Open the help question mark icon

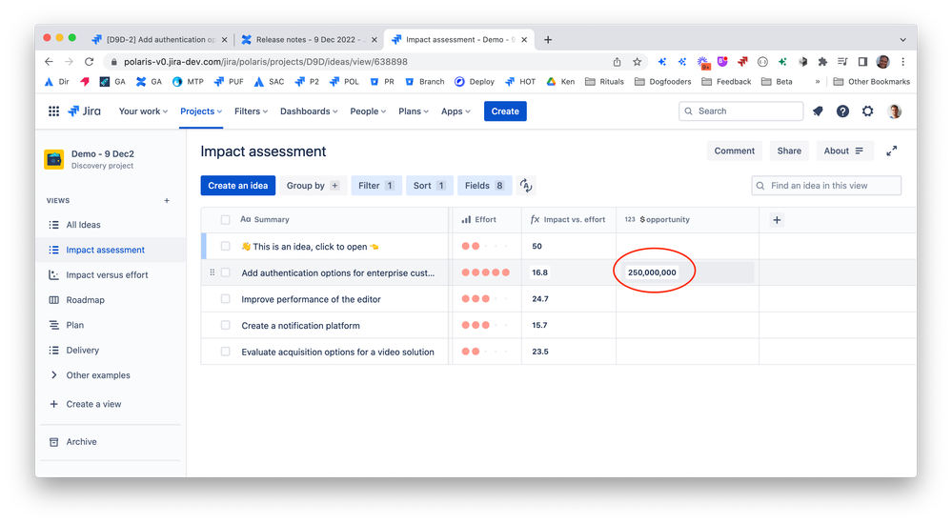842,111
